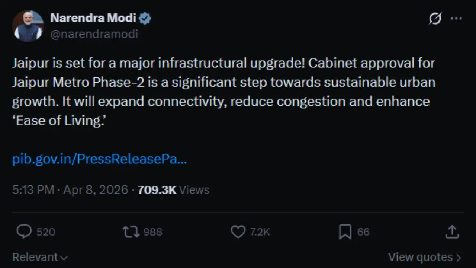Image resolution: width=476 pixels, height=268 pixels.
Task: Click the 66 bookmarks count
Action: click(363, 232)
